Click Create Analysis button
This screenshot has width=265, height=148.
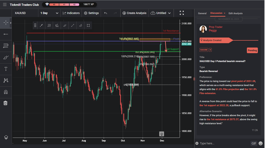tap(134, 13)
